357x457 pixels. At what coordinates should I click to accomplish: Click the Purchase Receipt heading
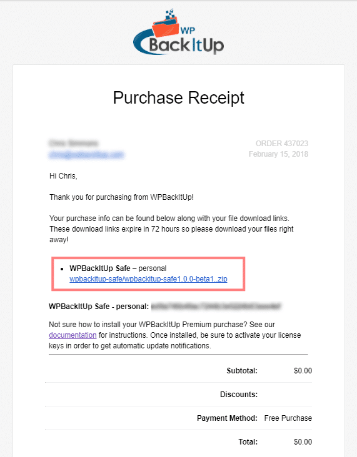click(179, 97)
